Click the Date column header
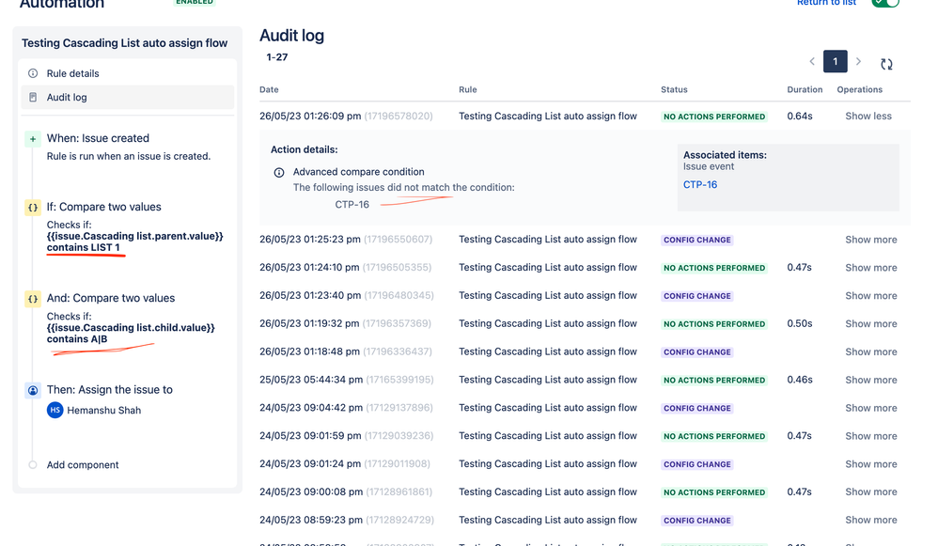The height and width of the screenshot is (546, 938). pos(269,89)
